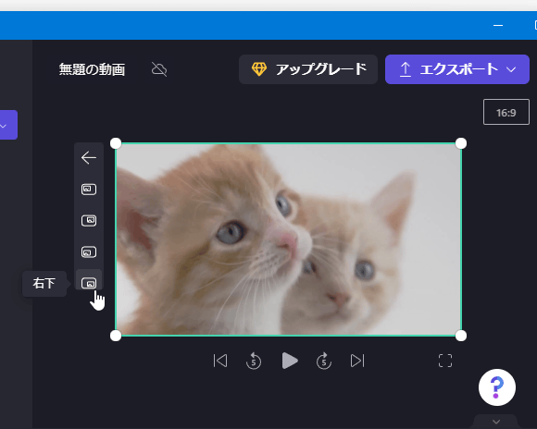Click the bottom-left resize handle of the video
Image resolution: width=537 pixels, height=429 pixels.
(x=116, y=336)
